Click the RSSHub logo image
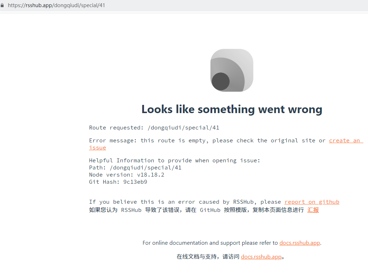Image resolution: width=368 pixels, height=274 pixels. (232, 70)
